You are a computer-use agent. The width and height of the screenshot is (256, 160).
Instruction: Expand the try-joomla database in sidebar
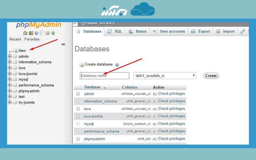click(10, 103)
